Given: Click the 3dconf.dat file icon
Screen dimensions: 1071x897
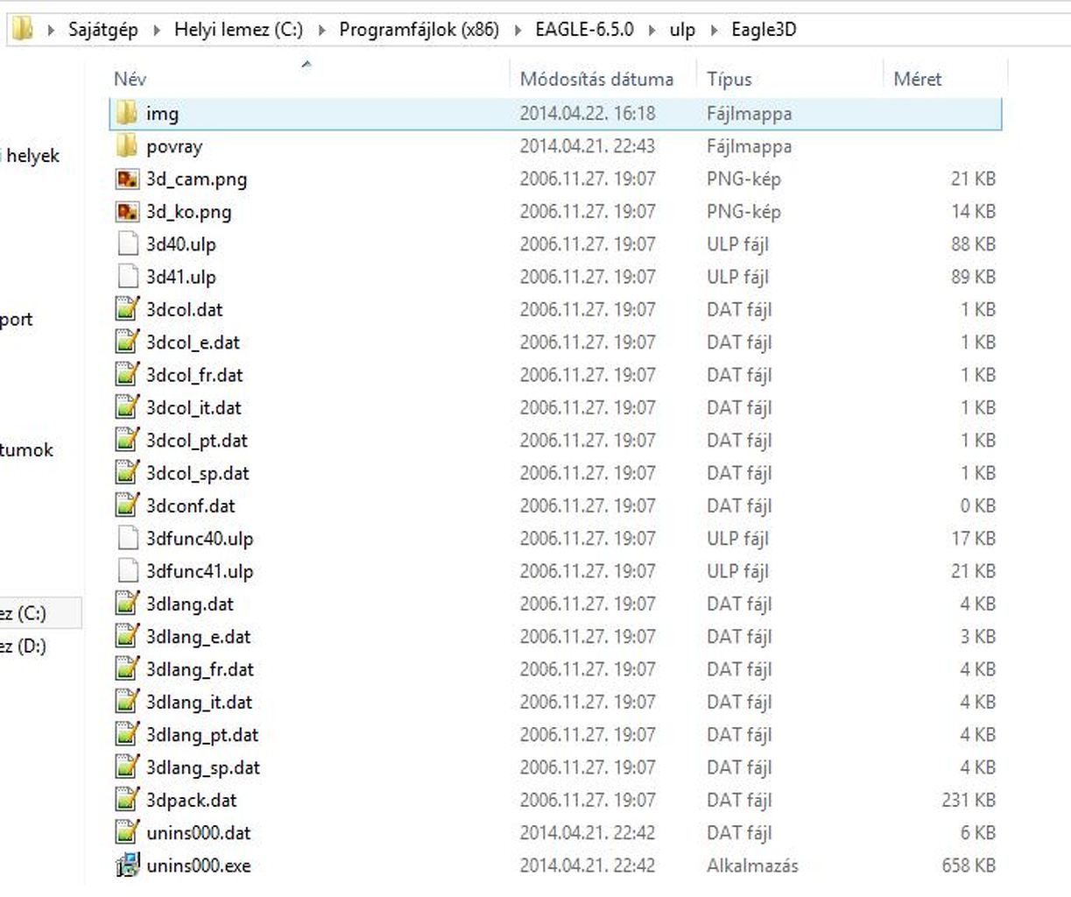Looking at the screenshot, I should point(128,505).
